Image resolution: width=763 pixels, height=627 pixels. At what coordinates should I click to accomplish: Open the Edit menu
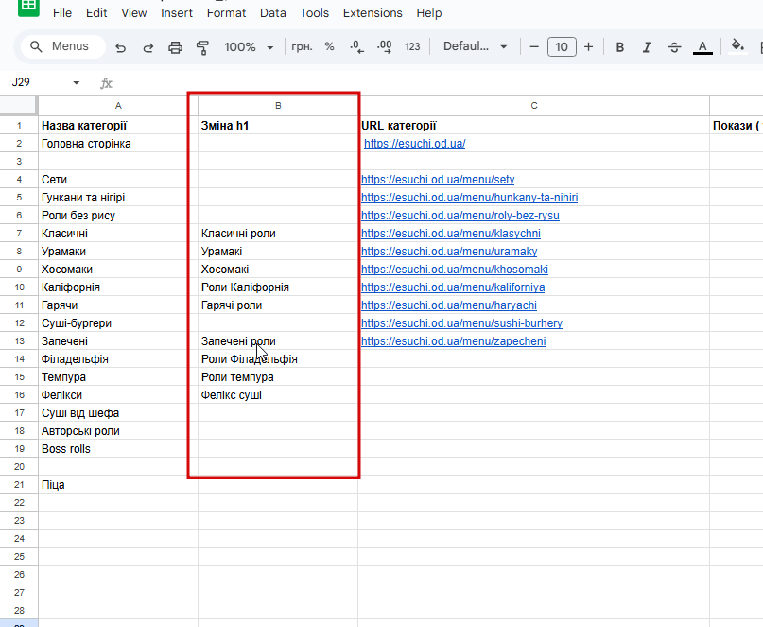[96, 13]
